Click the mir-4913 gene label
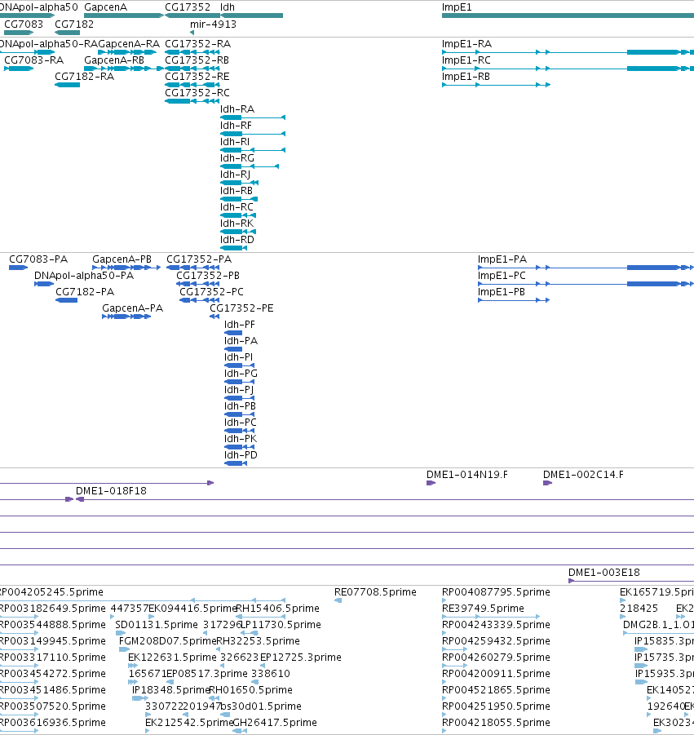This screenshot has height=735, width=694. point(213,24)
